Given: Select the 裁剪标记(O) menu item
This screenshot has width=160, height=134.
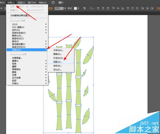Looking at the screenshot, I should coord(27,38).
